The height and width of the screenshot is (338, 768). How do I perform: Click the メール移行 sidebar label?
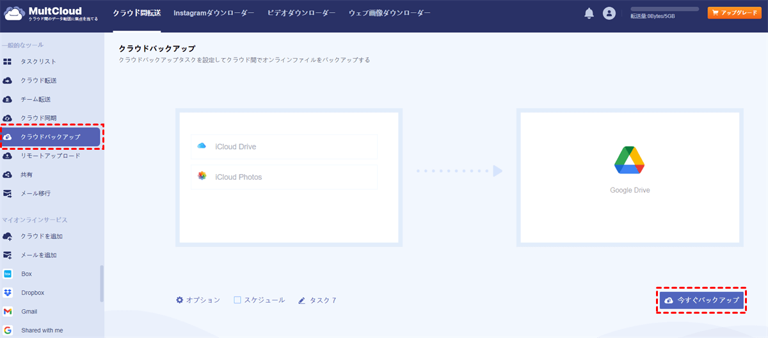(36, 193)
